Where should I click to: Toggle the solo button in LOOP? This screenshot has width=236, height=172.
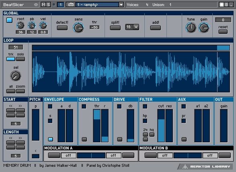click(21, 59)
